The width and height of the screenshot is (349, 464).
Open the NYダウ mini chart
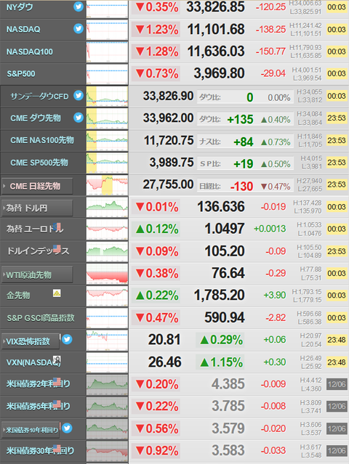(108, 8)
